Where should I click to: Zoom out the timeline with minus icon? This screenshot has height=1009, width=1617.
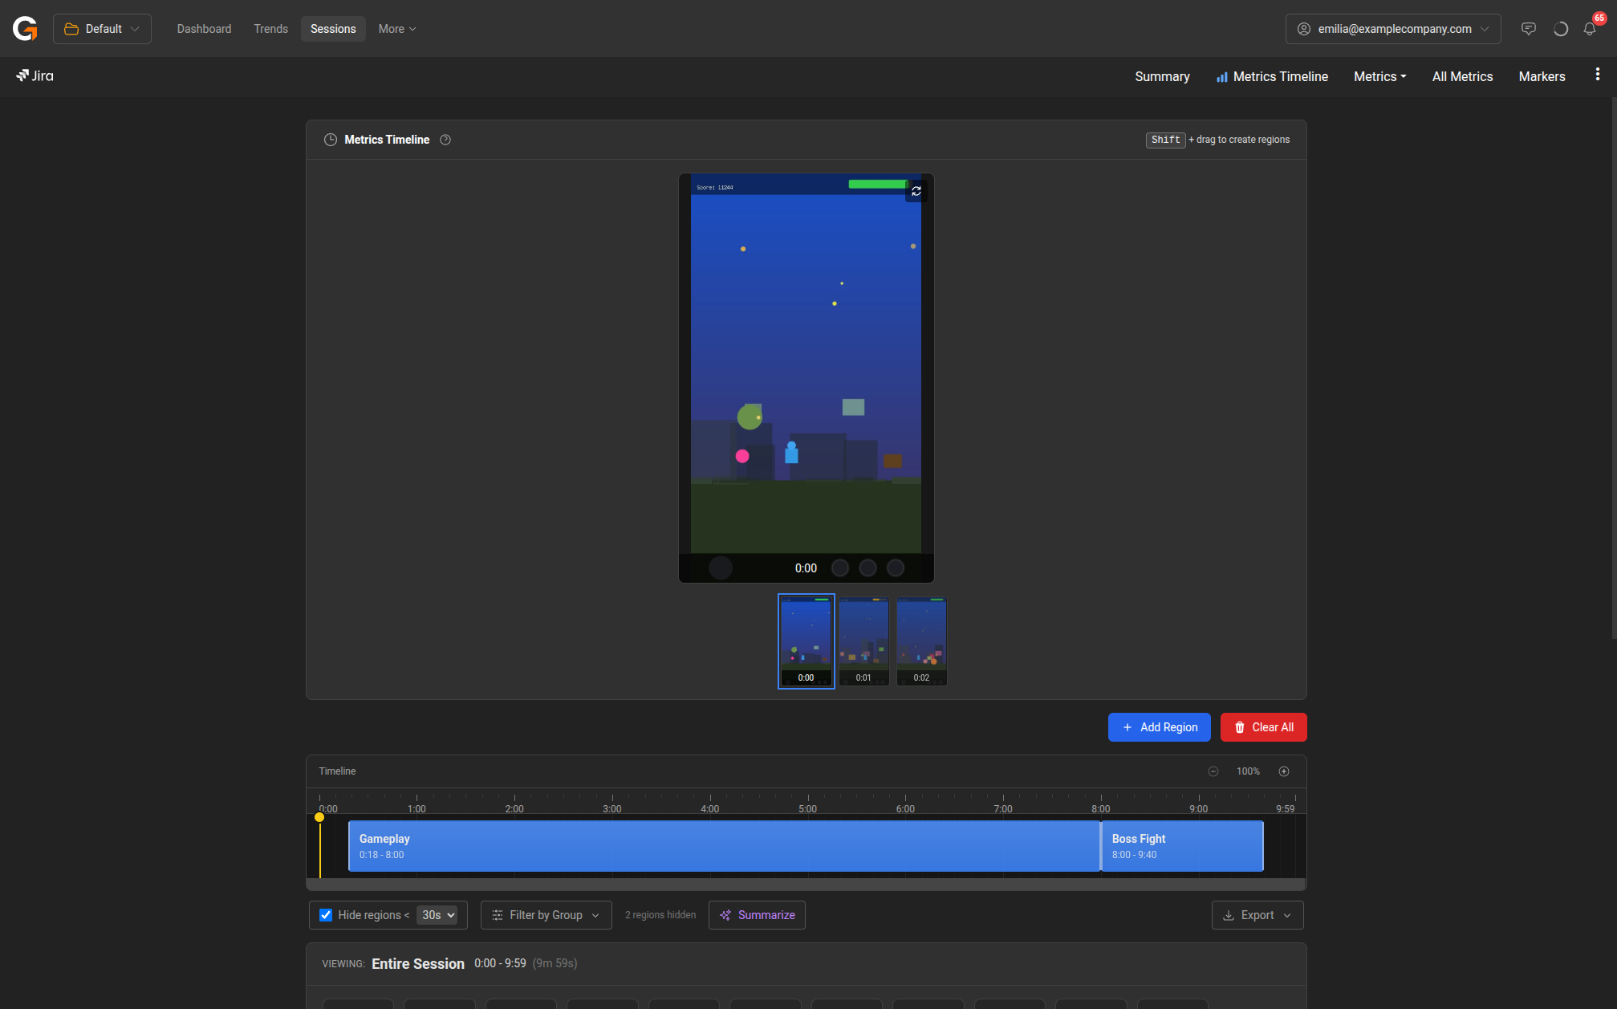(x=1213, y=771)
